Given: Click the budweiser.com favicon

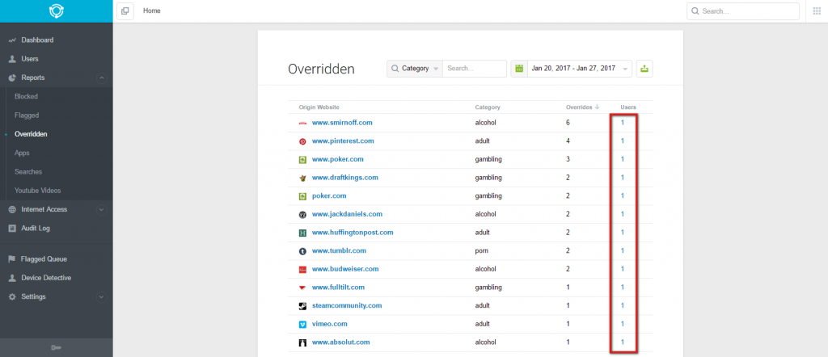Looking at the screenshot, I should tap(302, 269).
